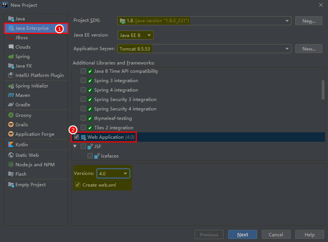The height and width of the screenshot is (242, 328).
Task: Select the Web Application (4.0) row
Action: [198, 137]
